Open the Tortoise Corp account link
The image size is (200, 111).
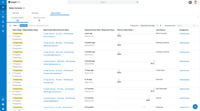[x=48, y=83]
